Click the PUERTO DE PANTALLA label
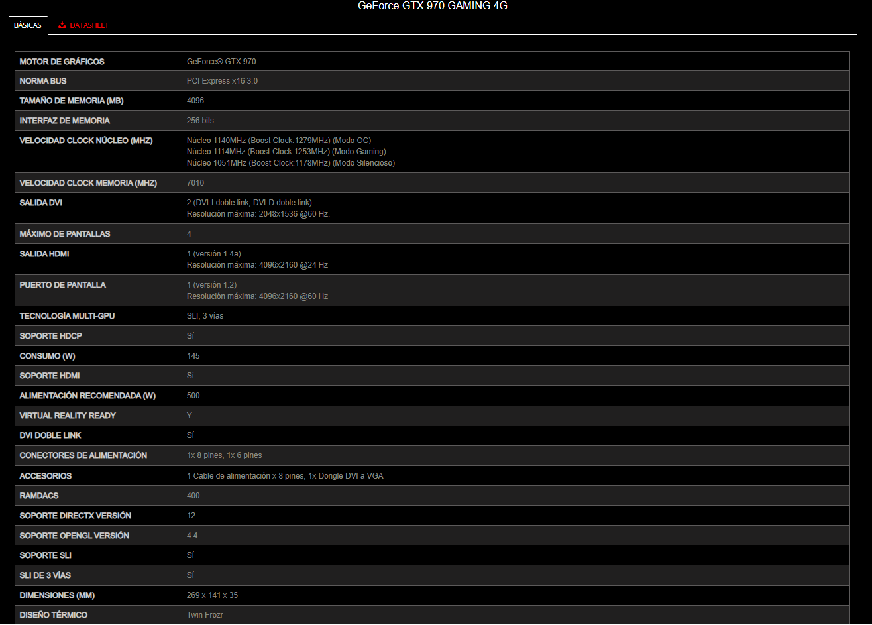 63,285
